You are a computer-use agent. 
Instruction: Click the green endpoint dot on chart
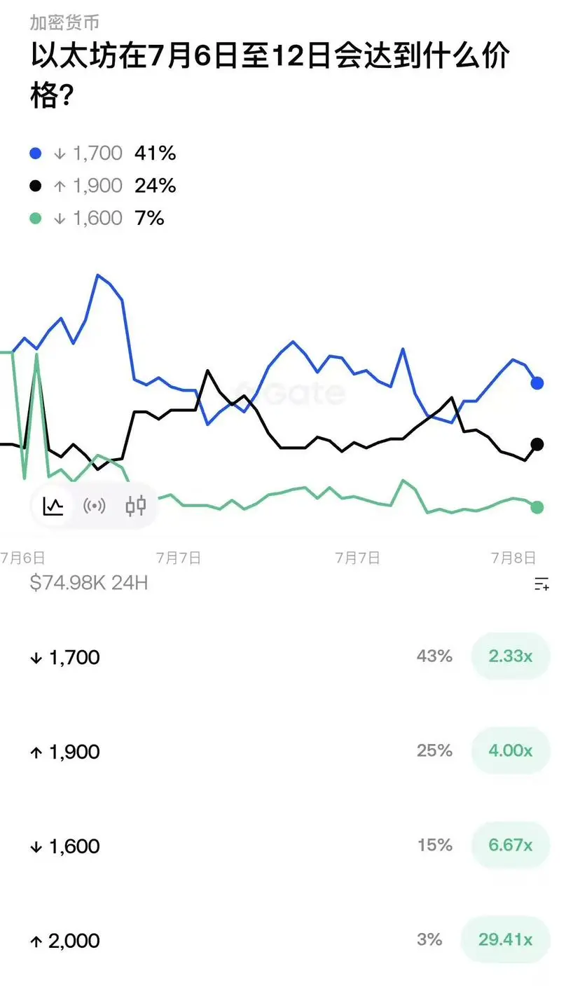pyautogui.click(x=537, y=507)
